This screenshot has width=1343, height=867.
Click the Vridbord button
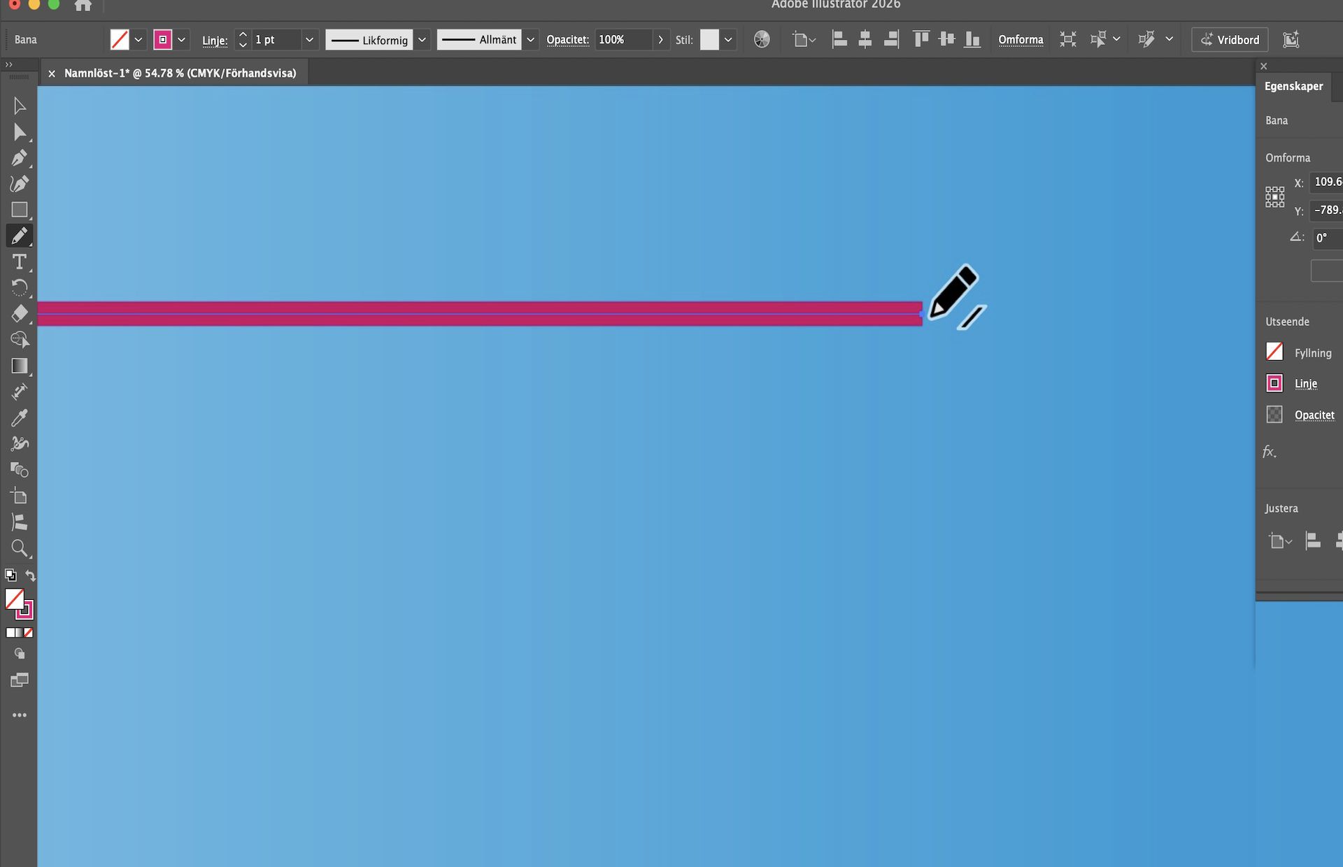pos(1230,40)
